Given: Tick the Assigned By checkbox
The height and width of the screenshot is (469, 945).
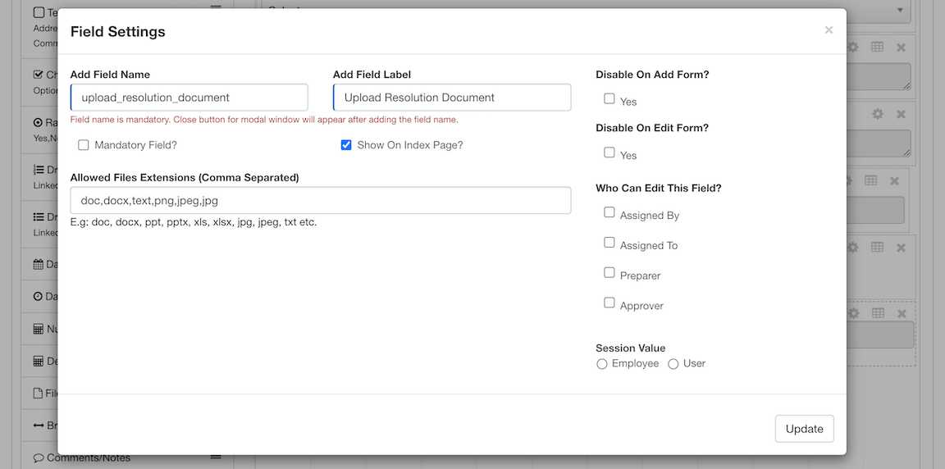Looking at the screenshot, I should pos(609,212).
